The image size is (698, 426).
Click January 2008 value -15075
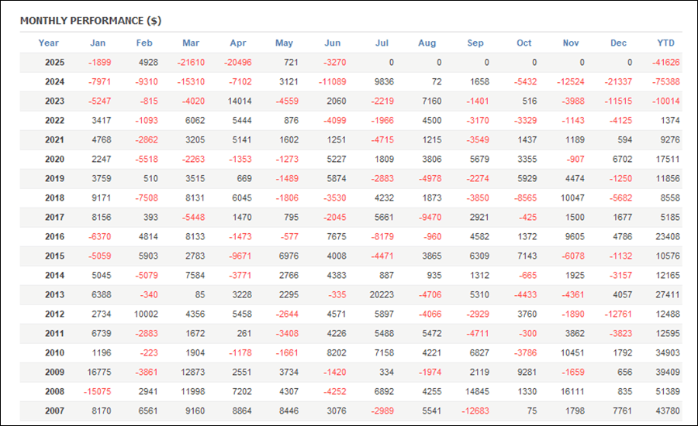(x=97, y=391)
